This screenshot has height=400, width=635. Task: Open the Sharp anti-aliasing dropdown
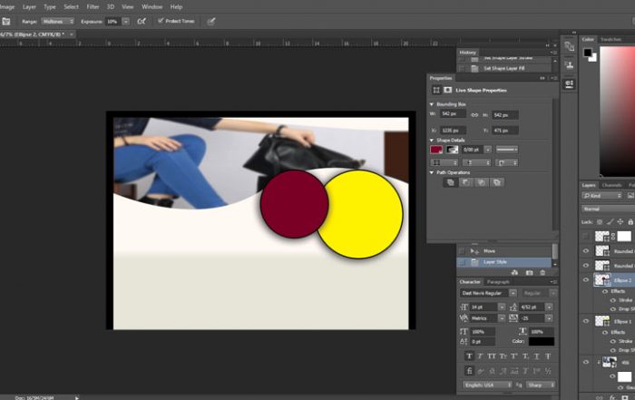click(x=541, y=385)
